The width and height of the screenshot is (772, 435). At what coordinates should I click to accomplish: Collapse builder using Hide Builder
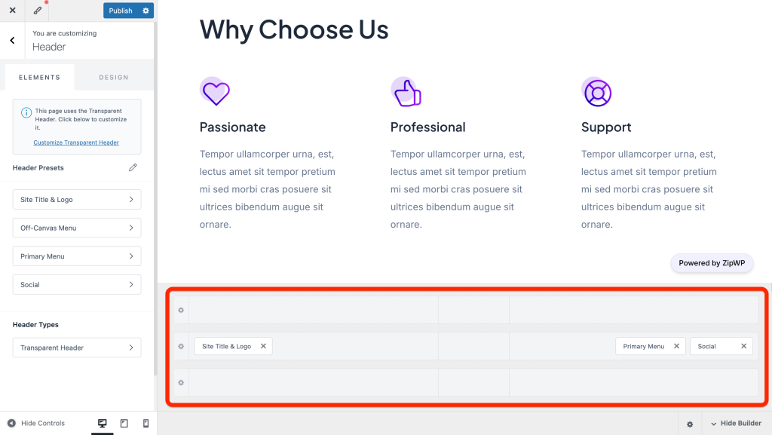736,424
